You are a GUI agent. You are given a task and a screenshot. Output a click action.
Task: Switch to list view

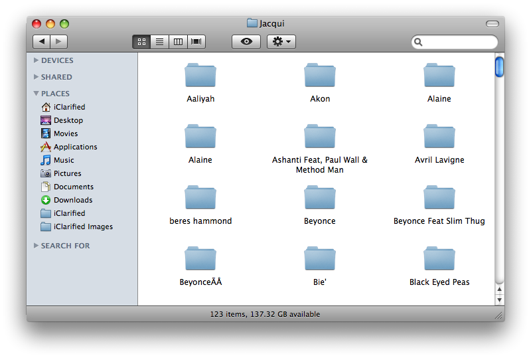pos(159,42)
